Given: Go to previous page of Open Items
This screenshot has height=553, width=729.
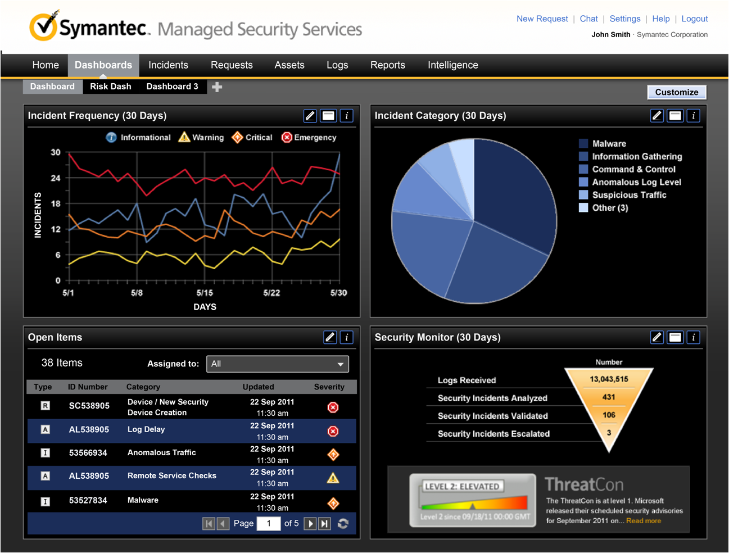Looking at the screenshot, I should 223,524.
